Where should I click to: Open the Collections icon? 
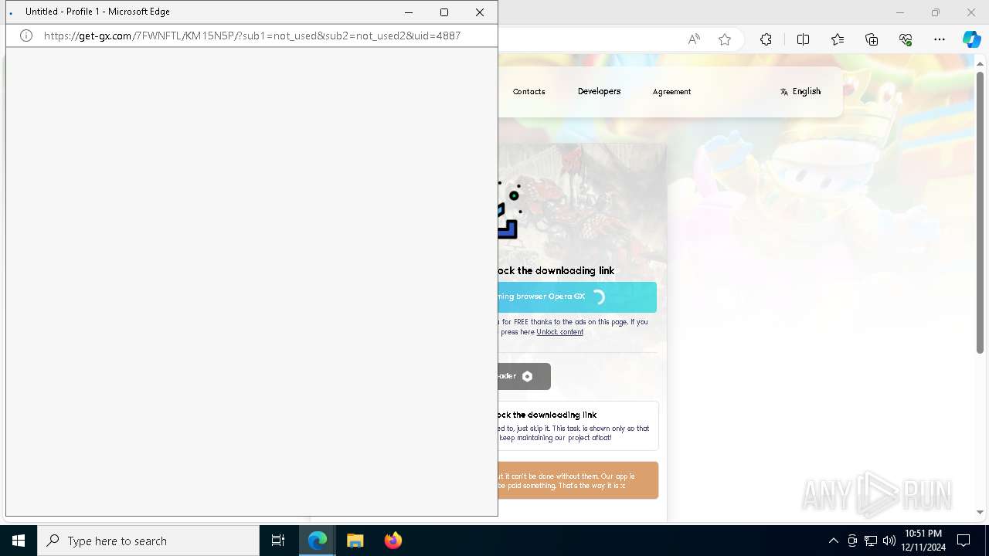click(872, 39)
